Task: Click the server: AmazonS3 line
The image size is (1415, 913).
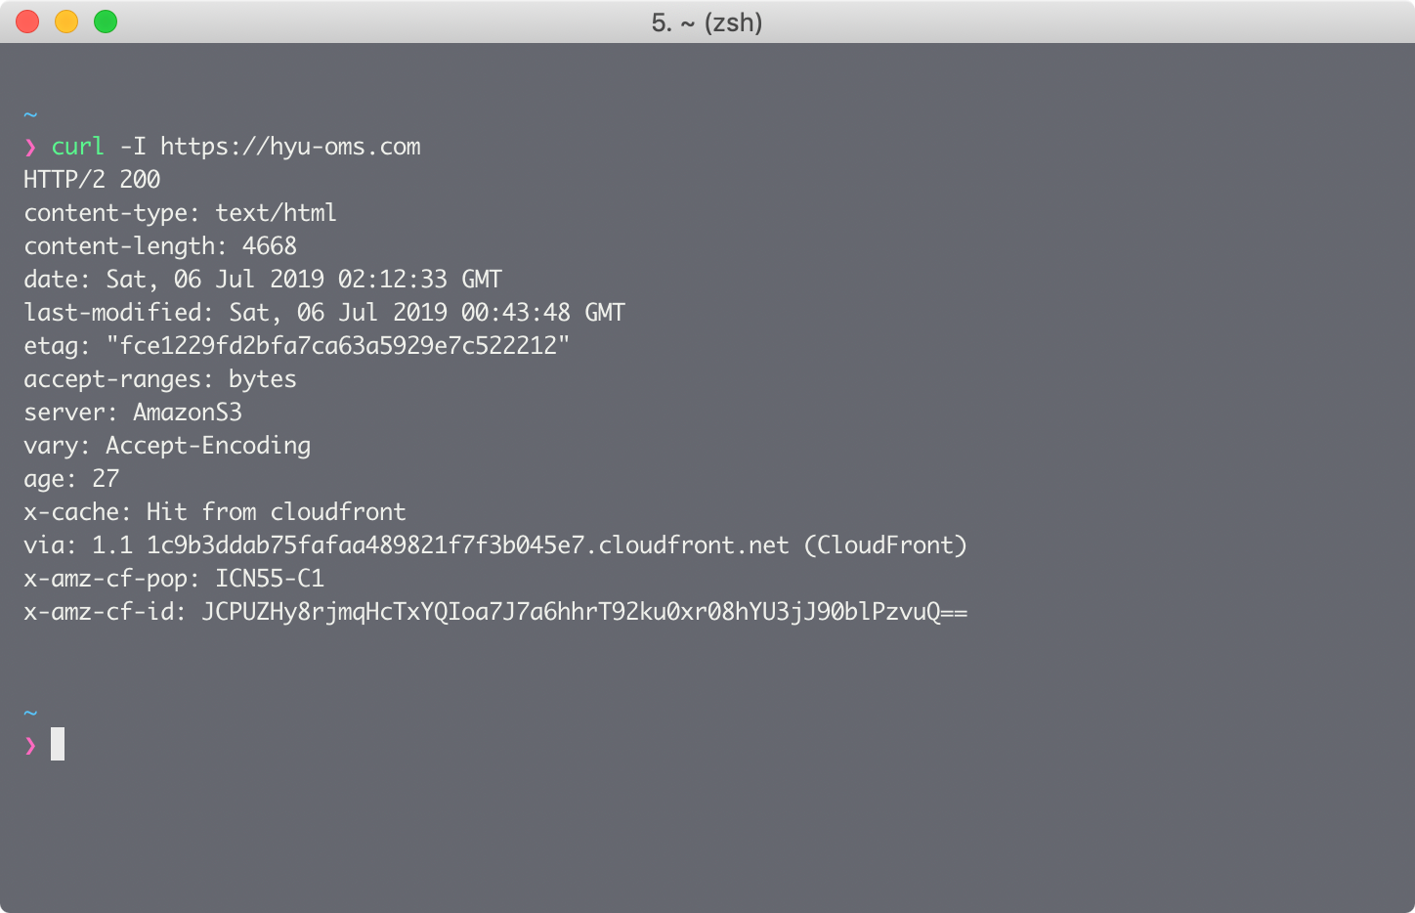Action: point(132,413)
